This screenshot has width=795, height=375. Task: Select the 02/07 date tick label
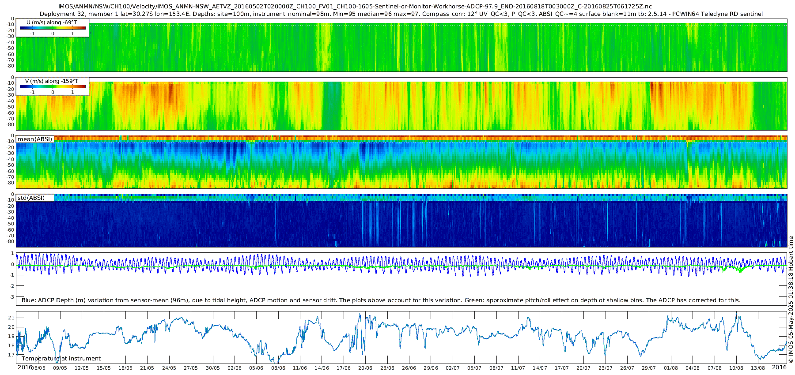(x=452, y=368)
